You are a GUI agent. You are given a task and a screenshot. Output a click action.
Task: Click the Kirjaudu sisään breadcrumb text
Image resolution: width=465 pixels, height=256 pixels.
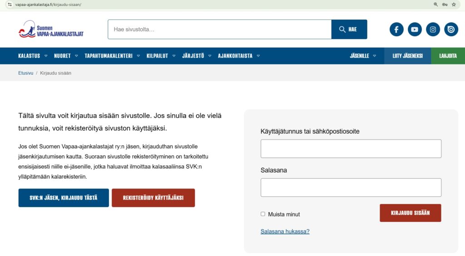click(x=55, y=73)
